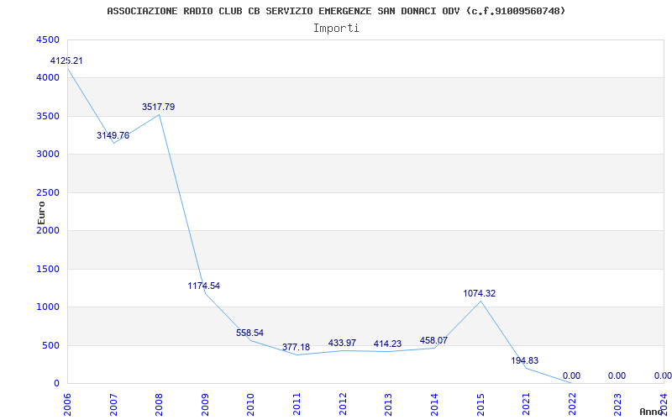The height and width of the screenshot is (420, 672).
Task: Click the 0.00 label above 2022
Action: [x=571, y=375]
